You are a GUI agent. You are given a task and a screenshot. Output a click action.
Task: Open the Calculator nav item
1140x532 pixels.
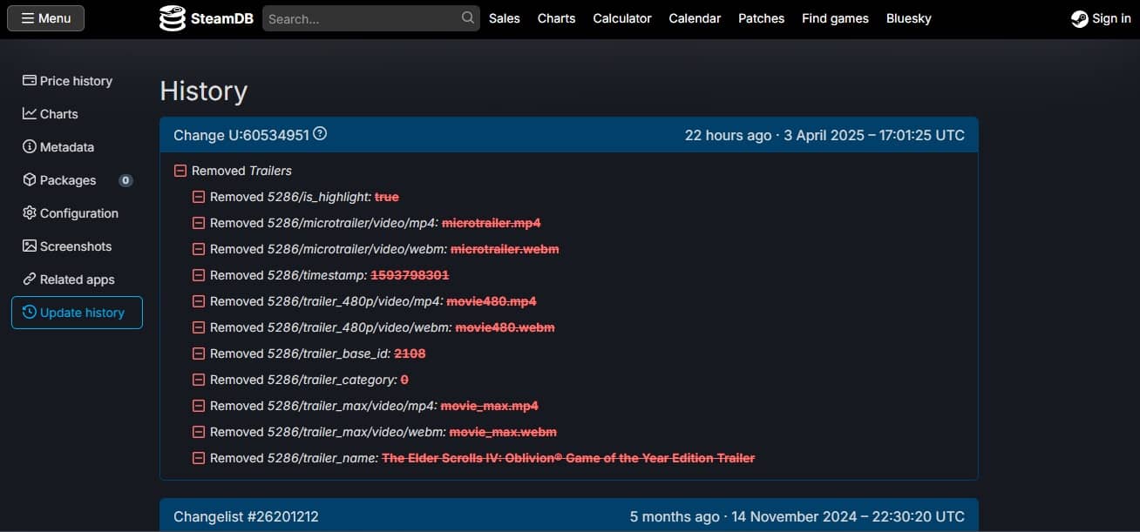tap(622, 18)
